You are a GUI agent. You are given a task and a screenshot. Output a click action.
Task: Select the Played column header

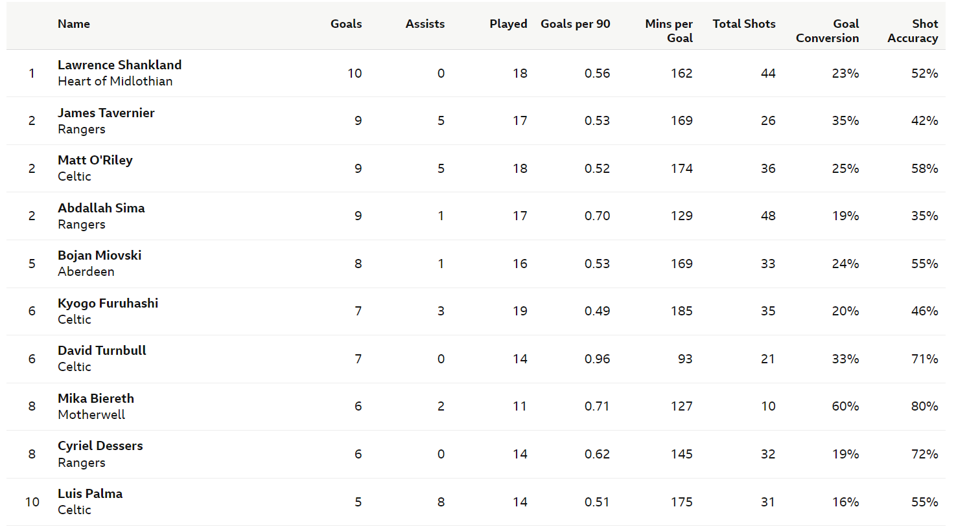[x=508, y=24]
